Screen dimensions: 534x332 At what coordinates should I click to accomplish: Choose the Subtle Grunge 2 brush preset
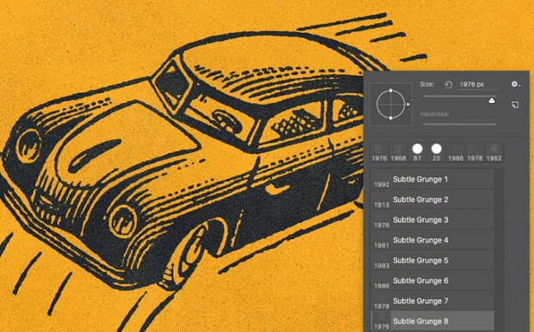pos(432,200)
